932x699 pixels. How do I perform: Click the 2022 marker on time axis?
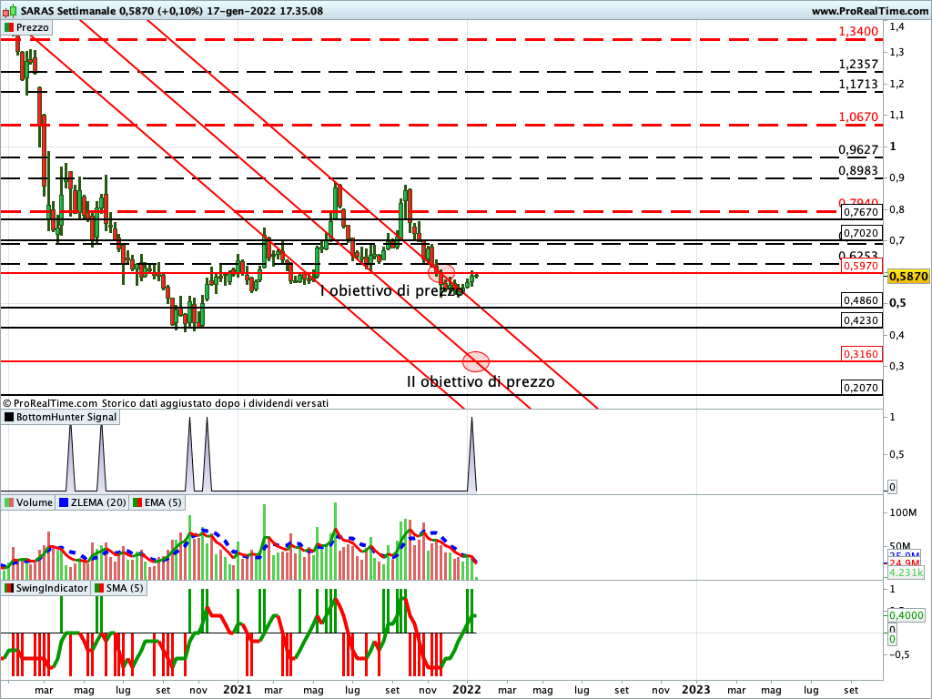(468, 689)
